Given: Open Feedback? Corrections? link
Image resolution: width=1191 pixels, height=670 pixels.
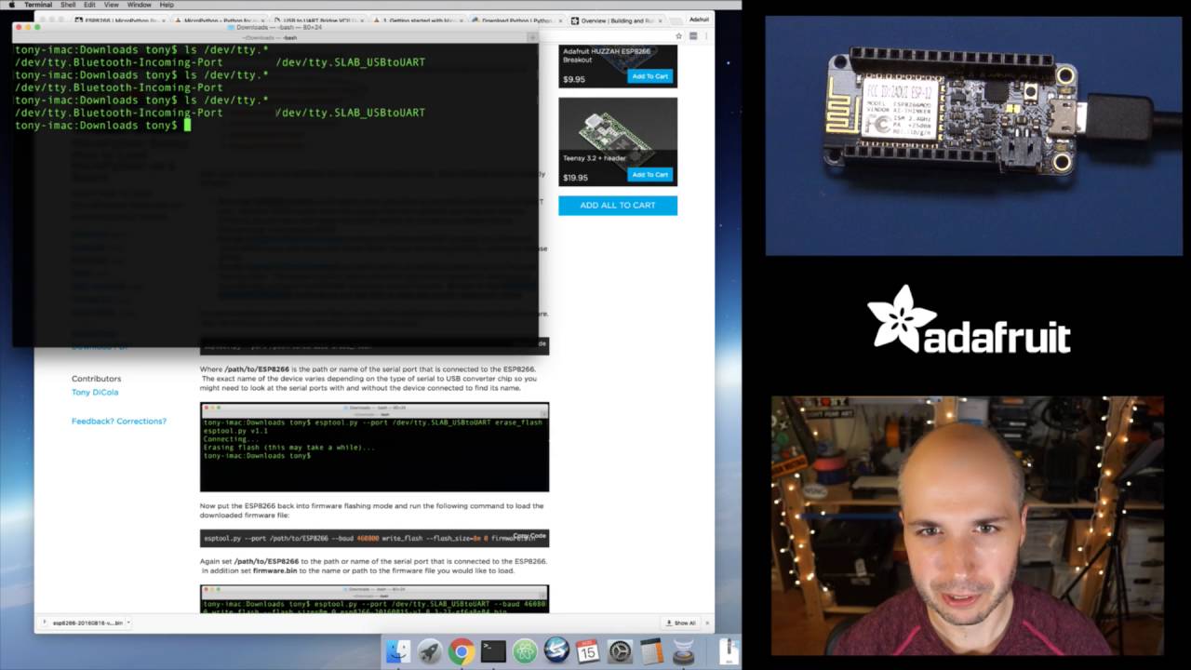Looking at the screenshot, I should (x=119, y=421).
